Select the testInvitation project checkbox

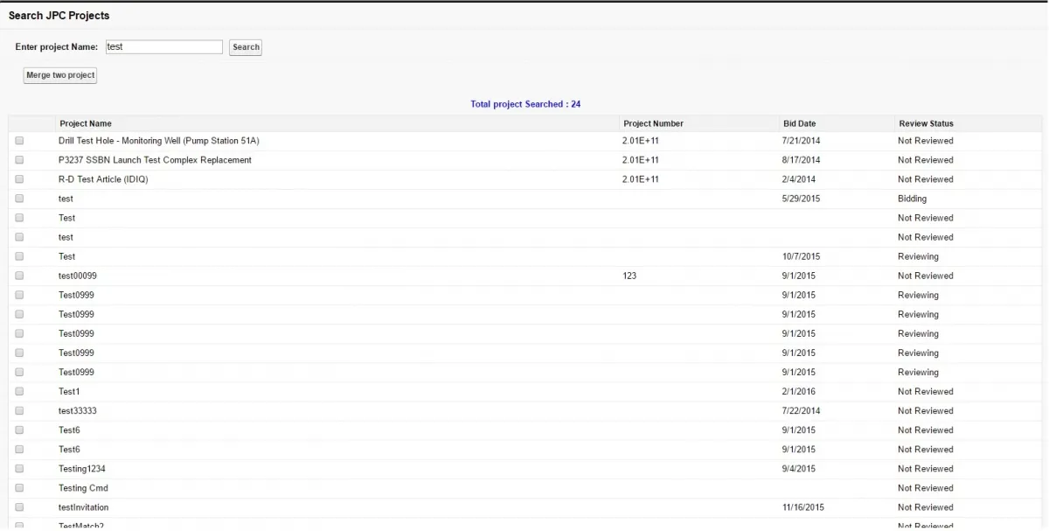pyautogui.click(x=19, y=507)
